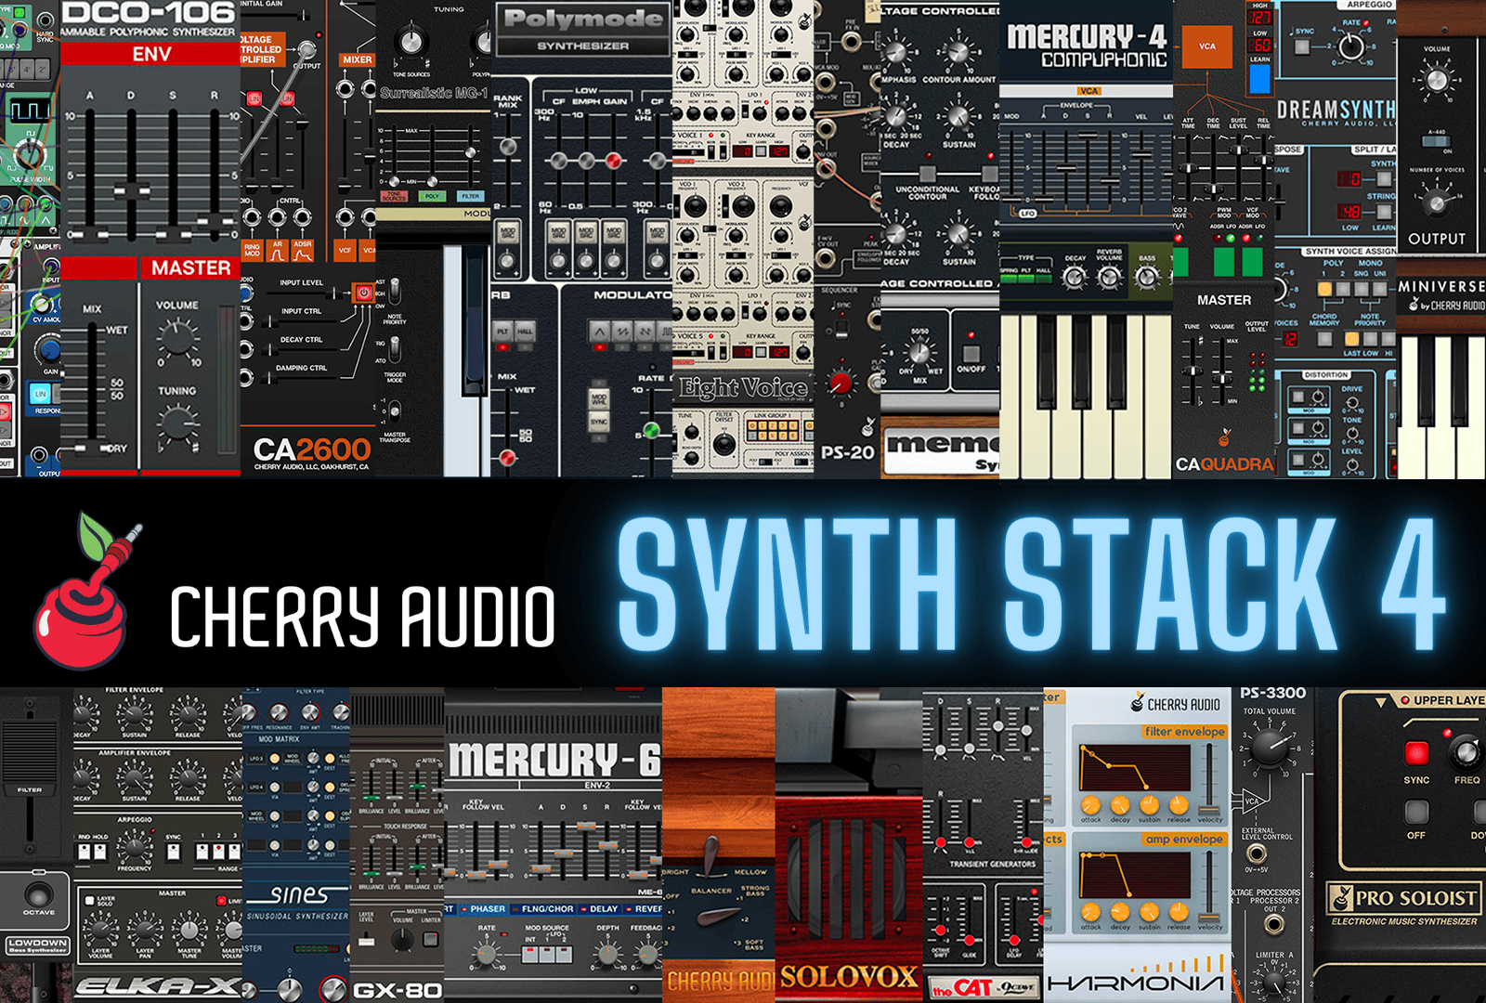The height and width of the screenshot is (1003, 1486).
Task: Toggle the arpeggio HOLD button on Elka-X
Action: point(100,851)
